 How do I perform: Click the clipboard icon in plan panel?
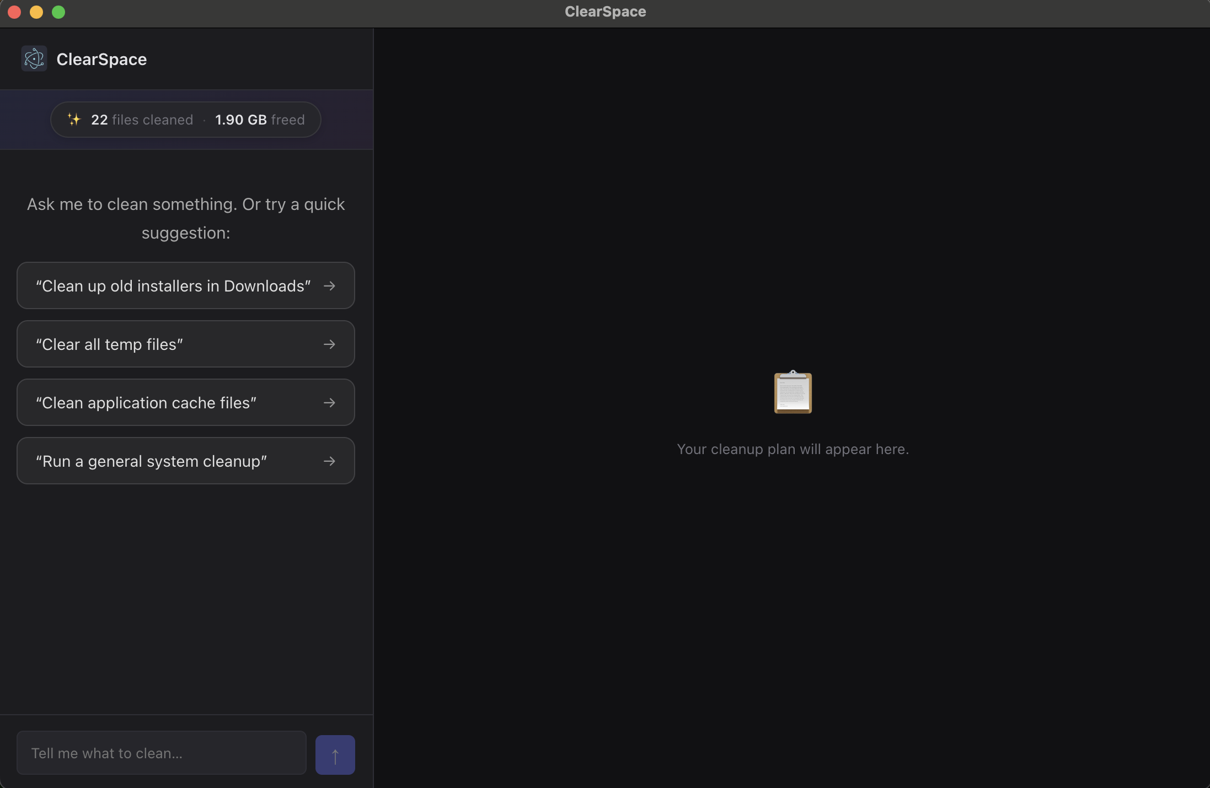[x=793, y=392]
